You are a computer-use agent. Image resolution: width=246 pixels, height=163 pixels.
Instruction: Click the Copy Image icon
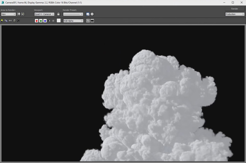click(x=6, y=21)
